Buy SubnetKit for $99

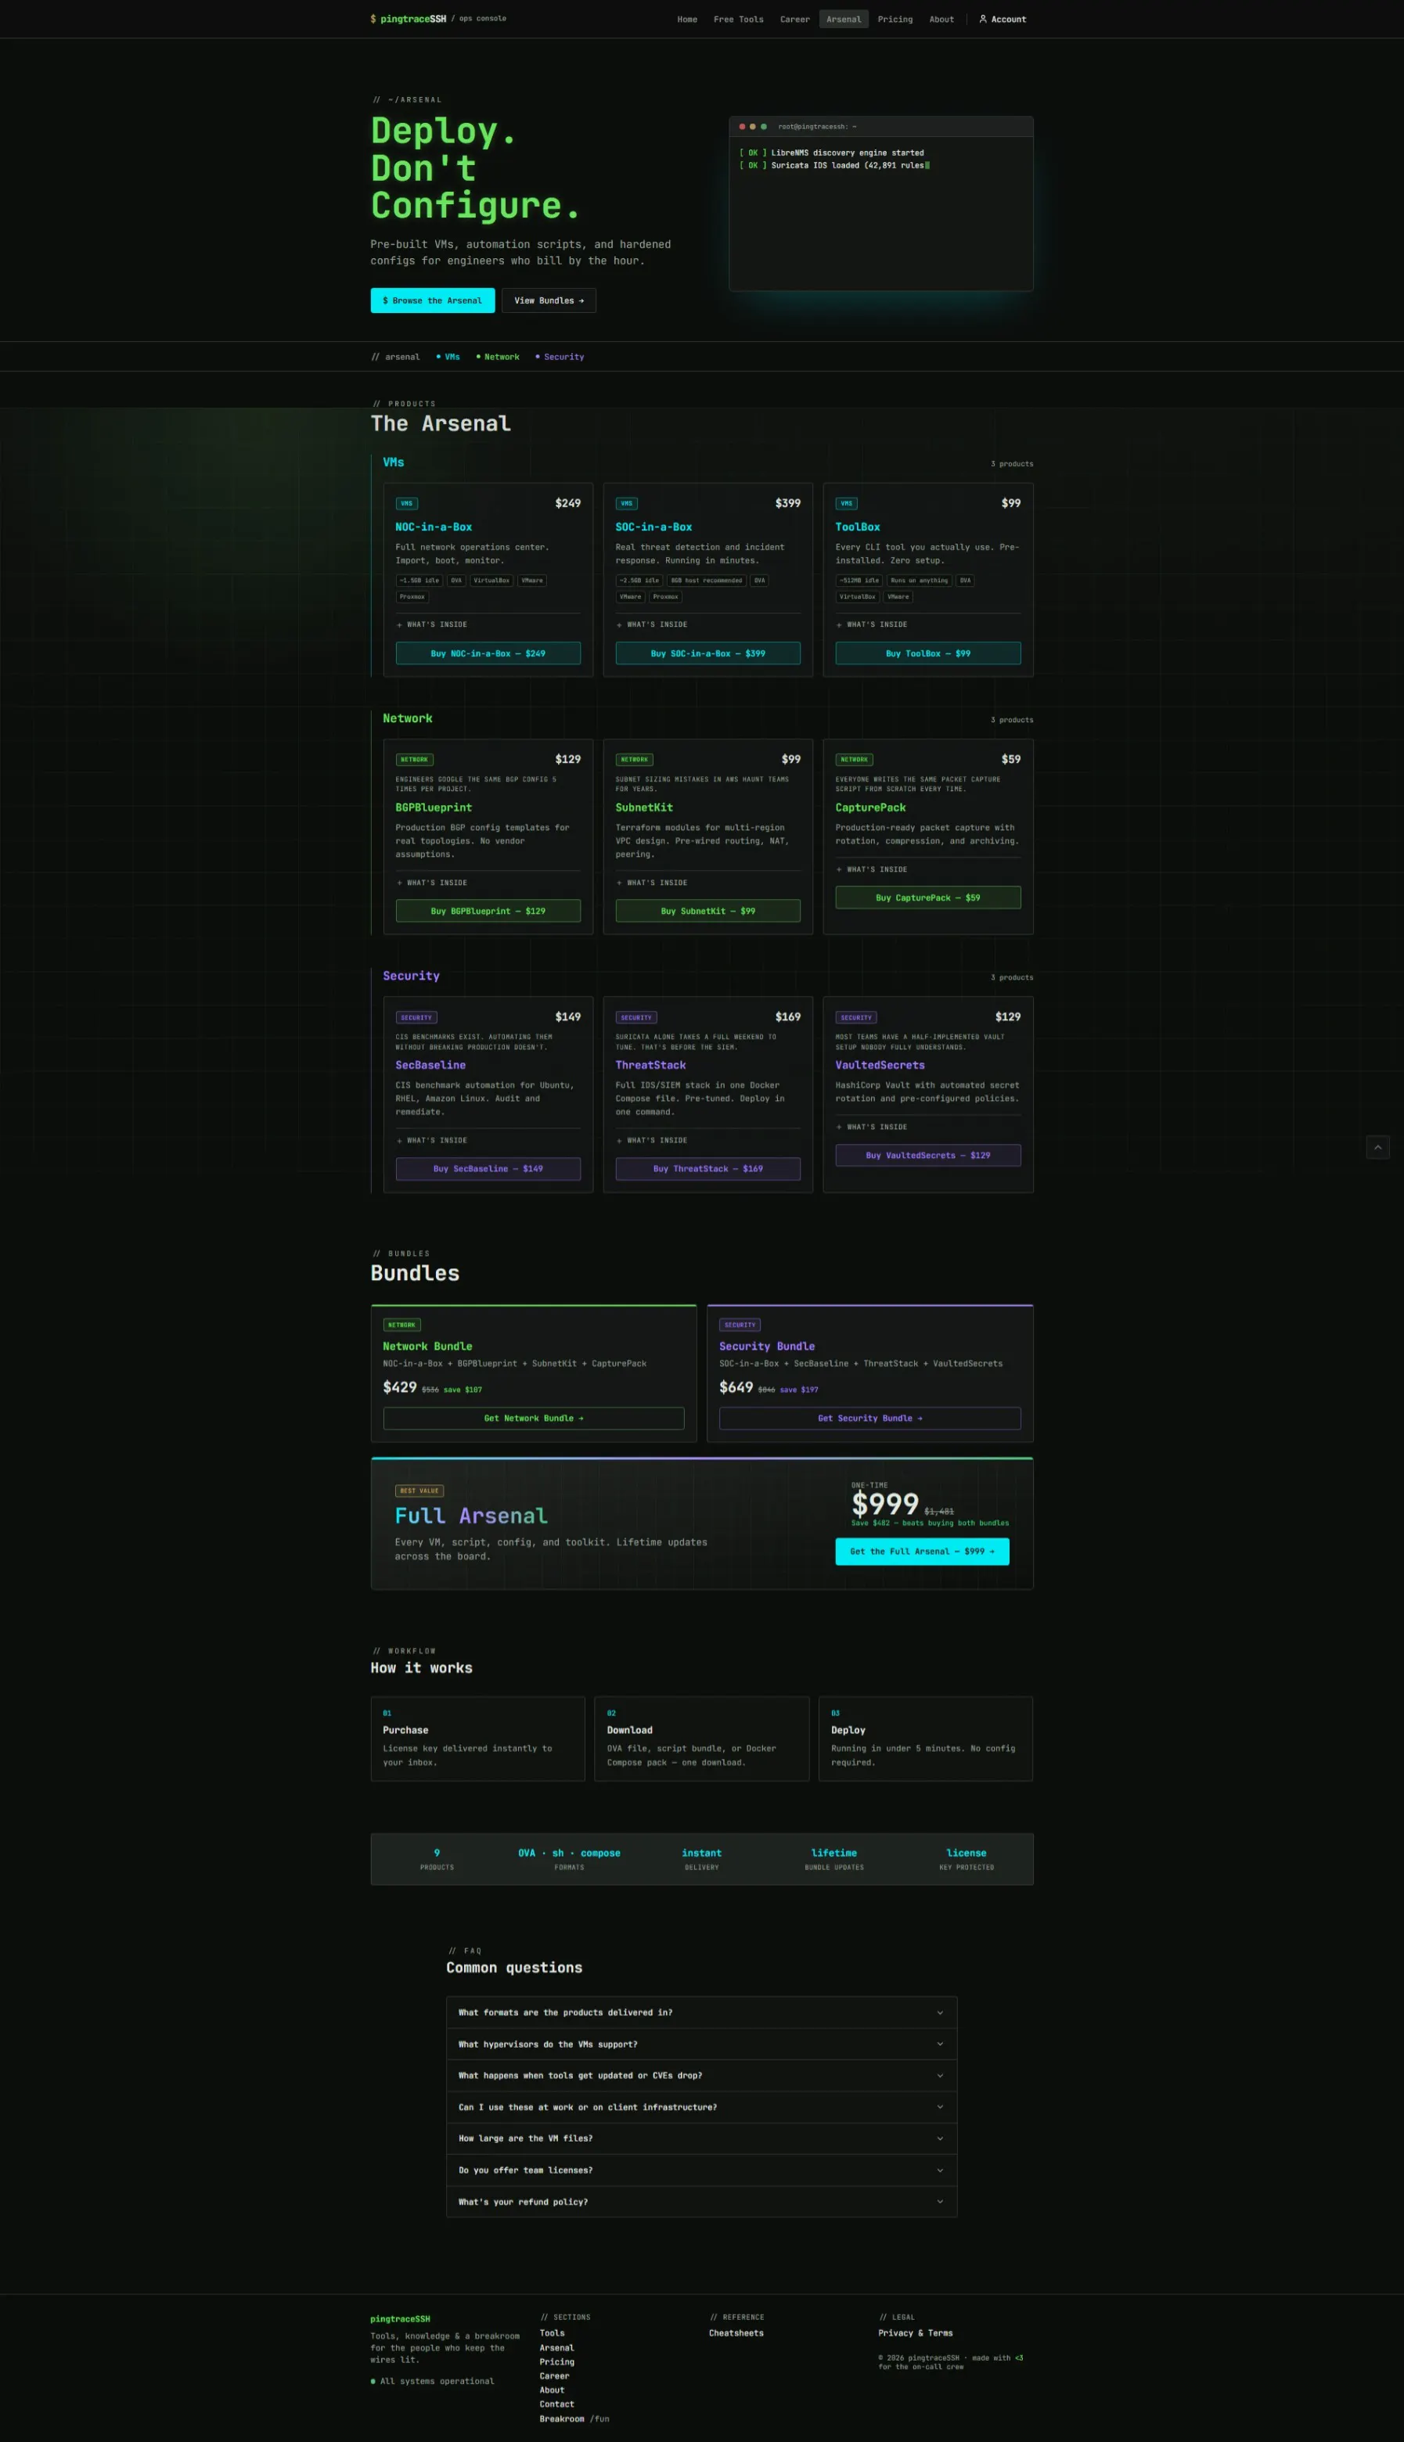(707, 911)
